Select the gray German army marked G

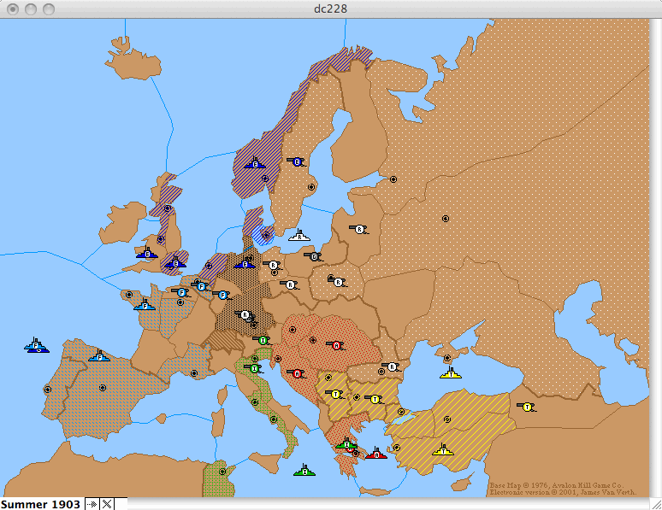coord(313,256)
